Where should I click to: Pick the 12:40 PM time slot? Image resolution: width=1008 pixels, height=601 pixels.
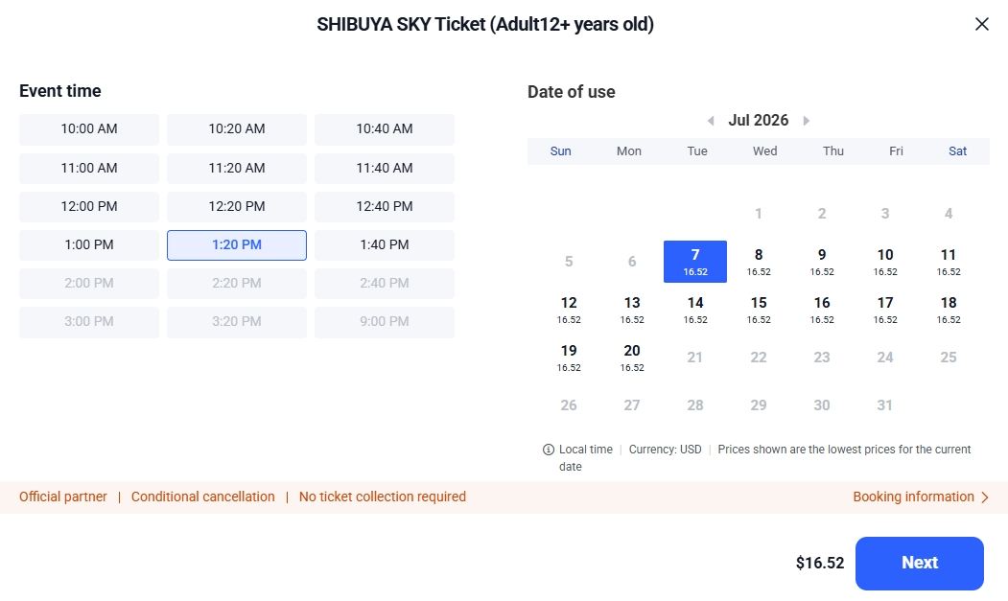point(385,207)
